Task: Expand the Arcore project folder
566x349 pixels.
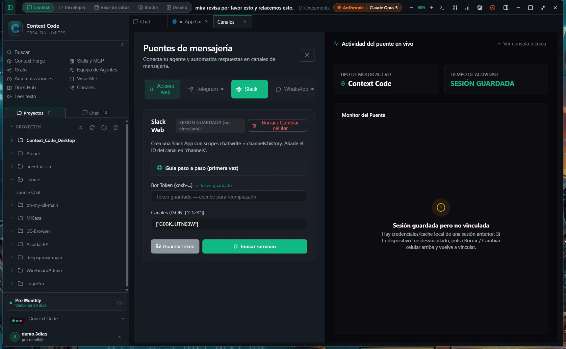Action: (x=12, y=153)
